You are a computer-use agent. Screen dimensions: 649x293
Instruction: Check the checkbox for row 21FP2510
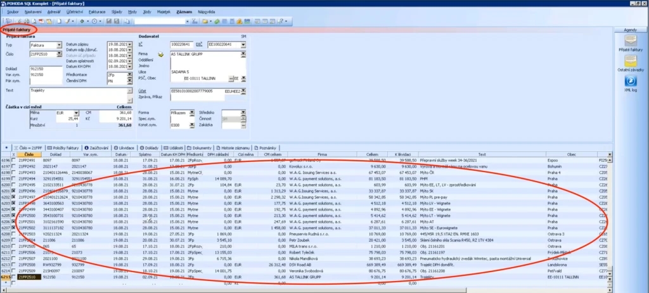[x=13, y=277]
